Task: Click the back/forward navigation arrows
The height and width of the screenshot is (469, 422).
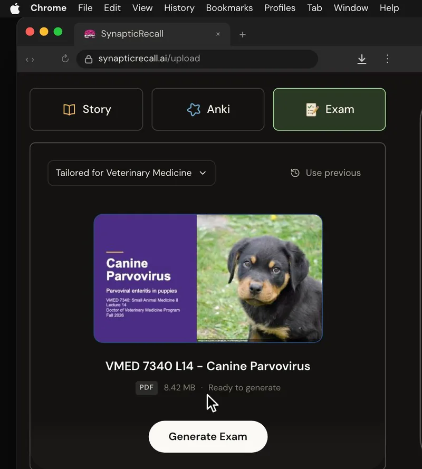Action: pyautogui.click(x=30, y=60)
